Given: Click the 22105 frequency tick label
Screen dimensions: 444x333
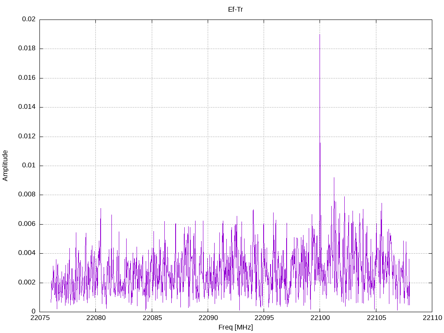Looking at the screenshot, I should (x=375, y=318).
